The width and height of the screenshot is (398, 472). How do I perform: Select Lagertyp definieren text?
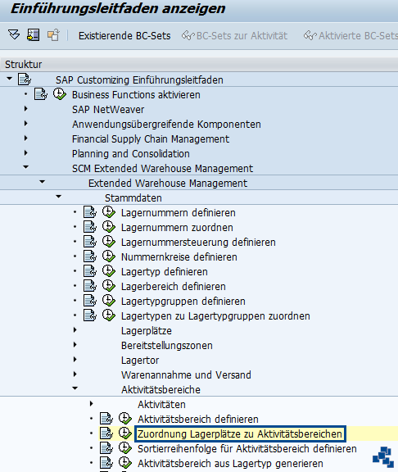pos(165,271)
